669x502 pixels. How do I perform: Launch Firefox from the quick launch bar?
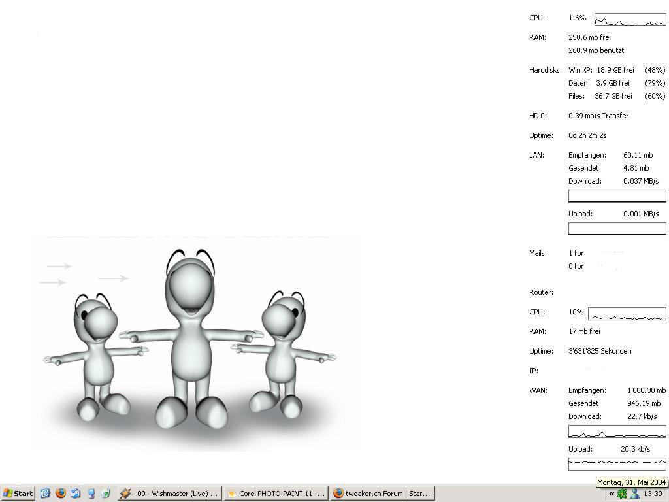(x=60, y=494)
